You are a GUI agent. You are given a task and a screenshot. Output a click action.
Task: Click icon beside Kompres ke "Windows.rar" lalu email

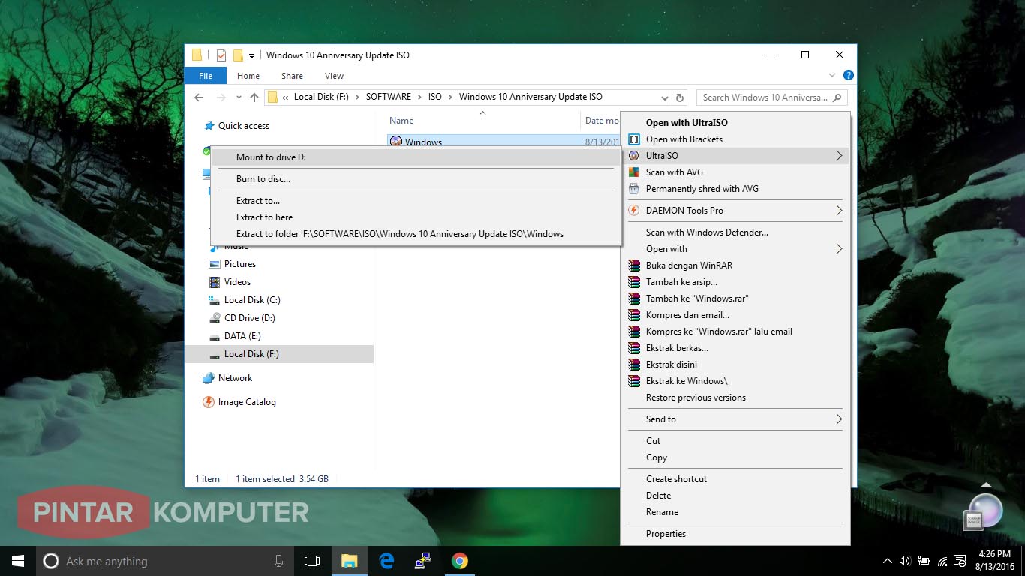[633, 331]
